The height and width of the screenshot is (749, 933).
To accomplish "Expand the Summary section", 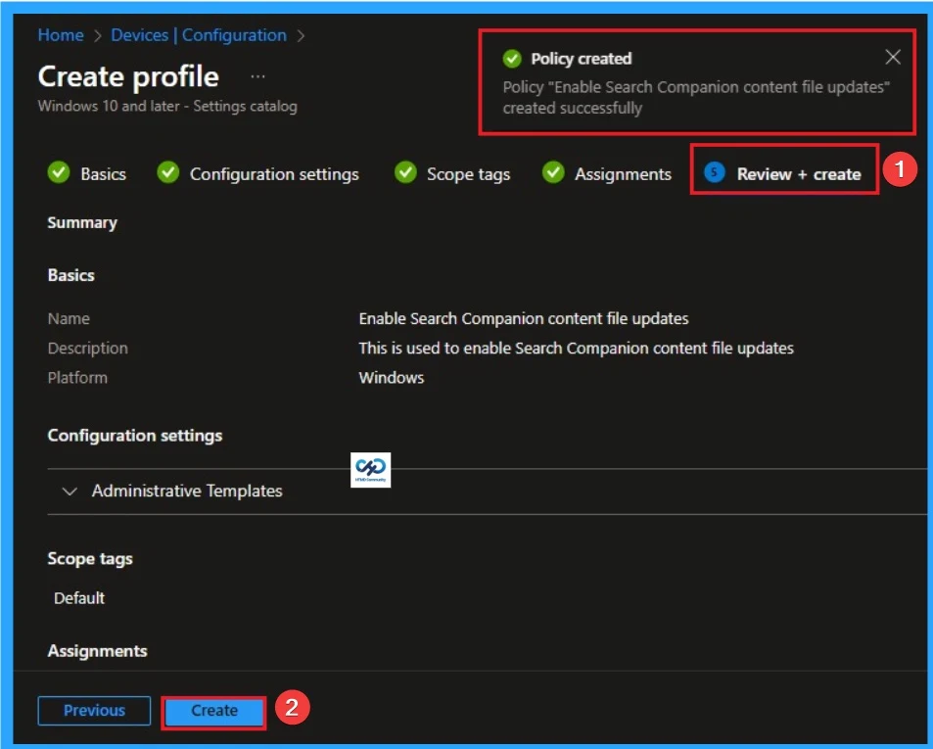I will click(81, 222).
